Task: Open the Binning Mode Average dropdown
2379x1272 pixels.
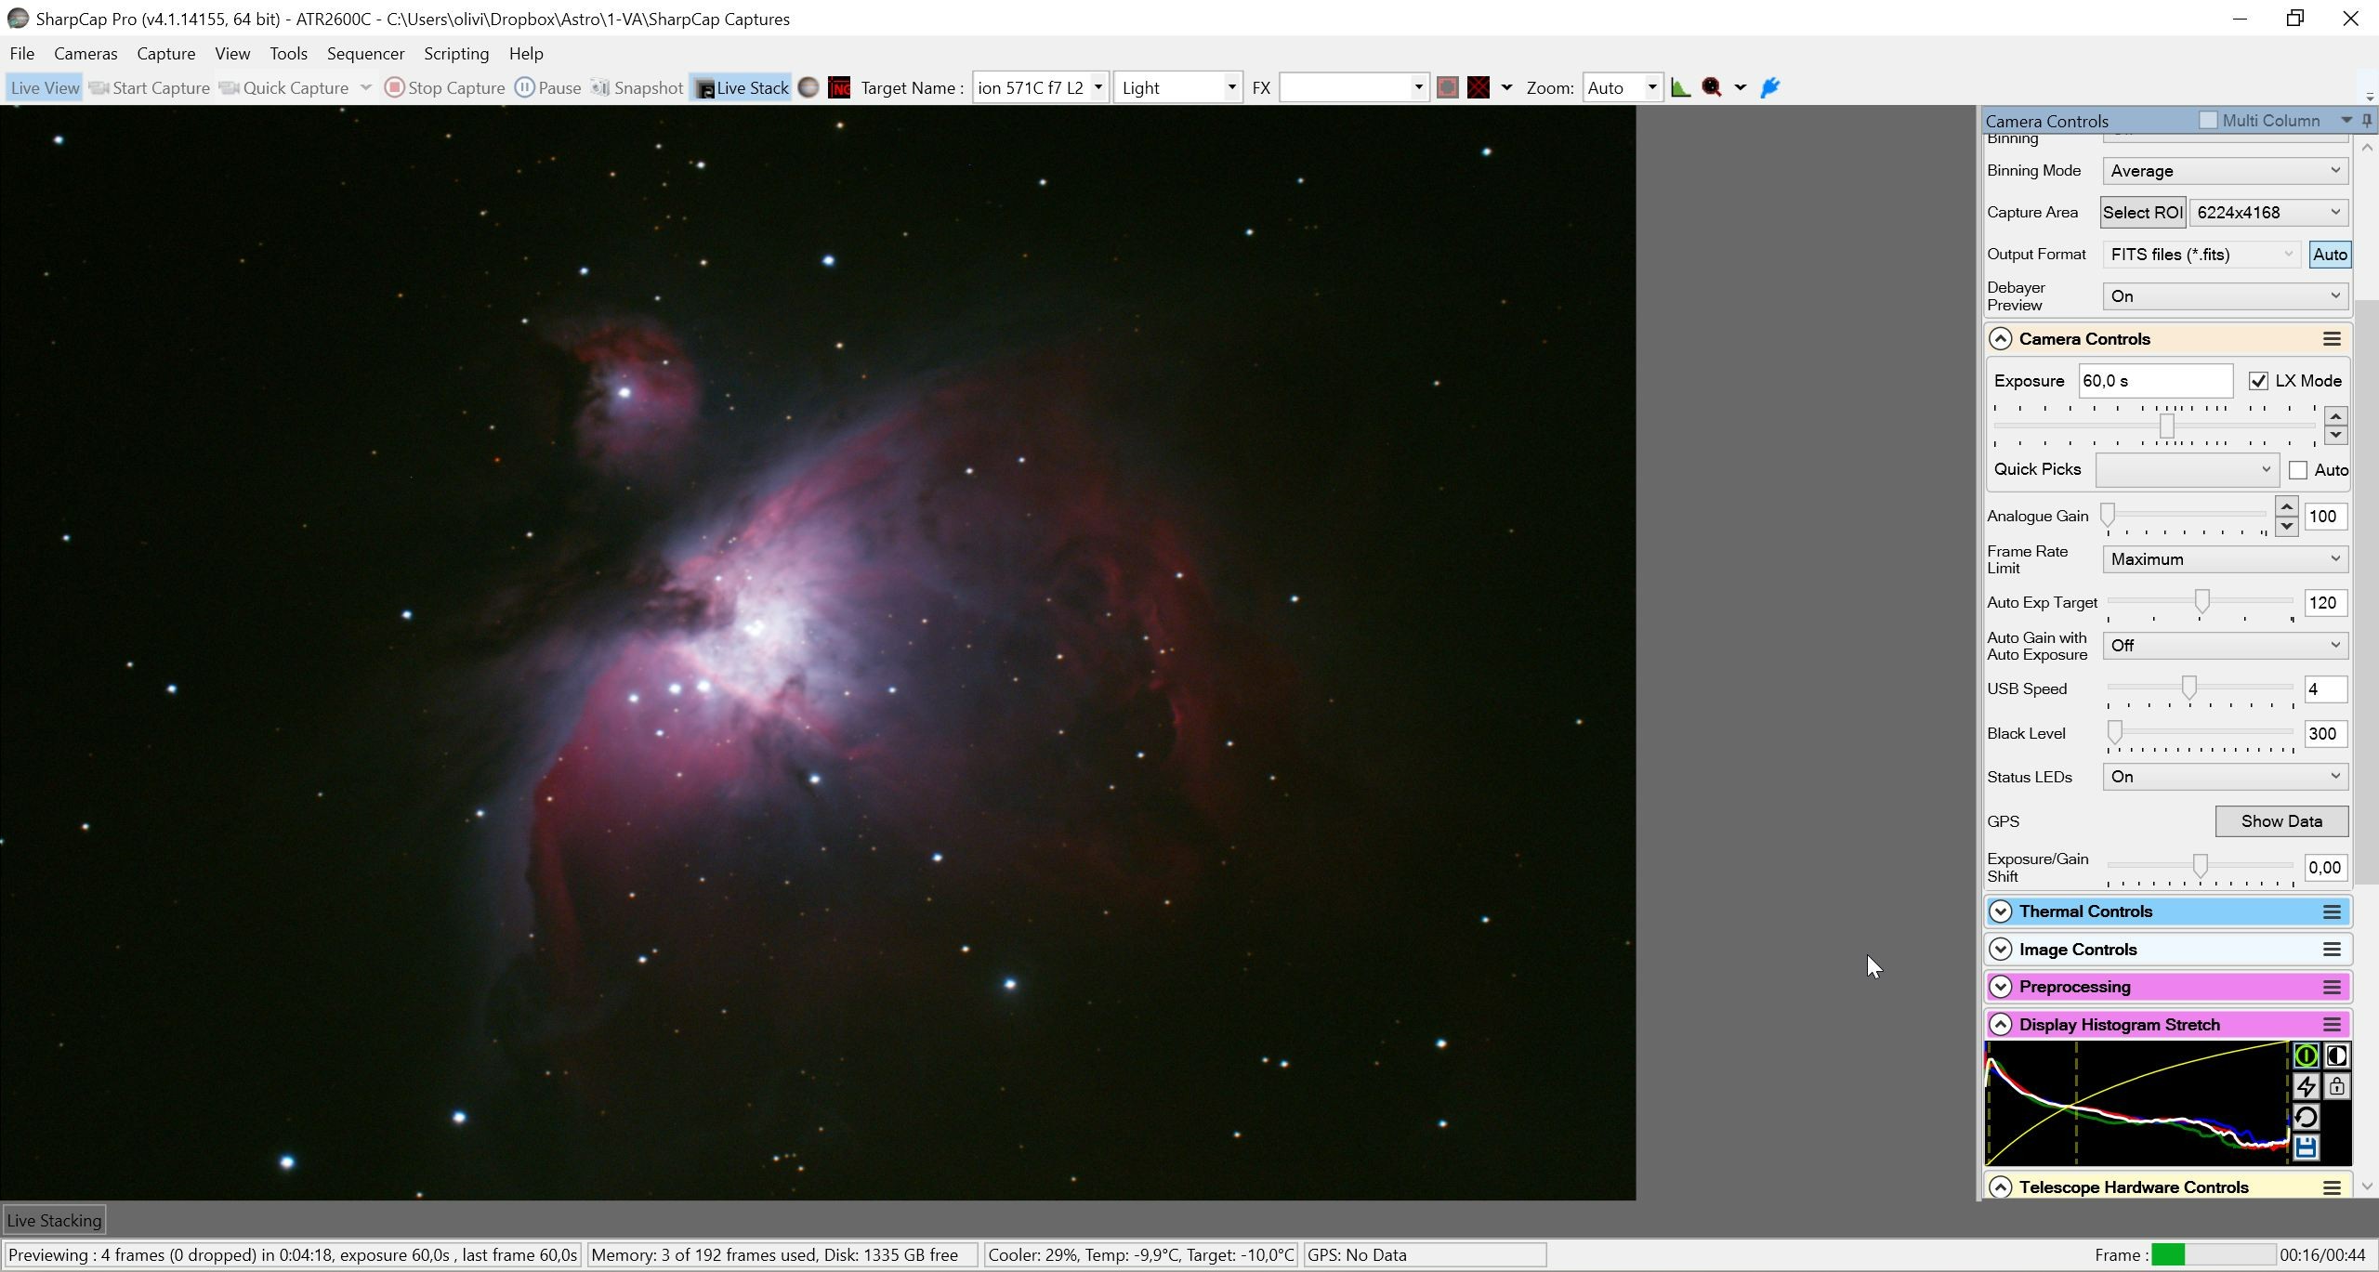Action: pyautogui.click(x=2225, y=171)
